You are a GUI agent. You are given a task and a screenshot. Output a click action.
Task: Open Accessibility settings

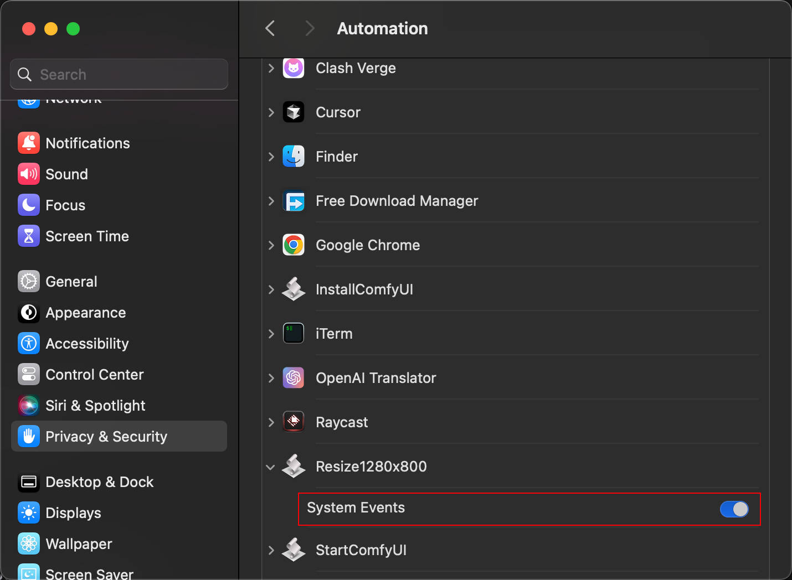pos(119,344)
